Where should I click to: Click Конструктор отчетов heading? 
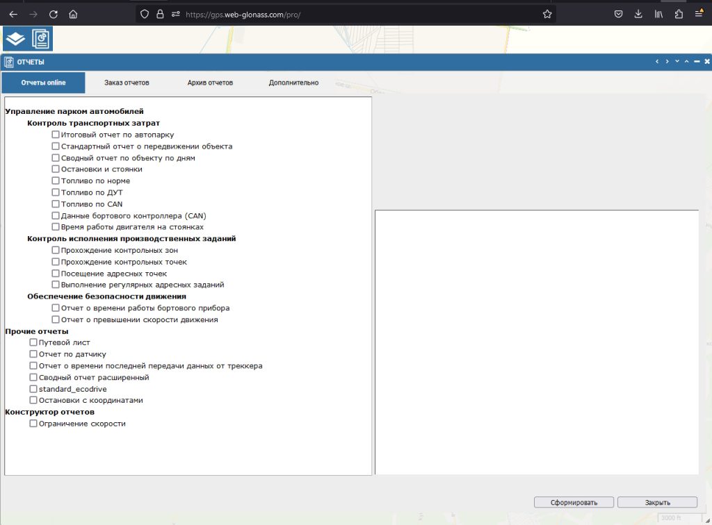coord(50,412)
